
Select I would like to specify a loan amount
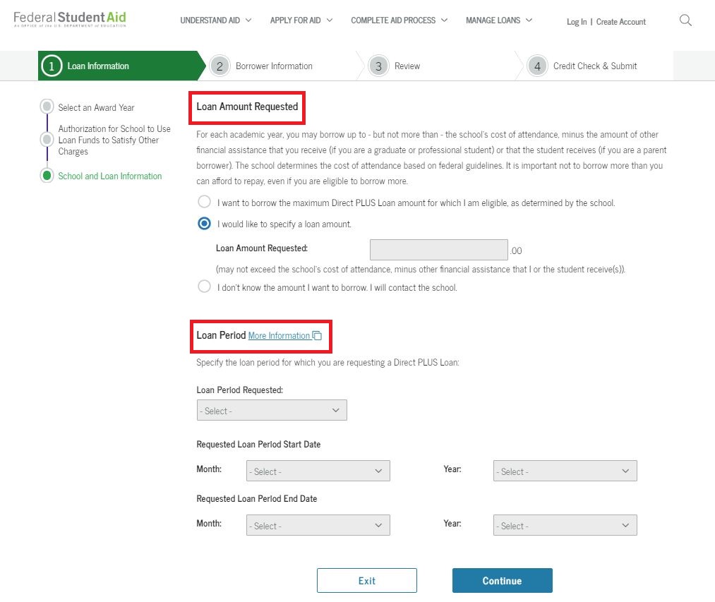click(204, 224)
